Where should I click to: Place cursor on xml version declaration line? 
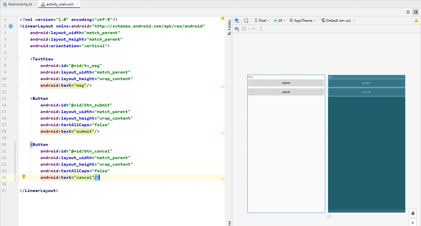pyautogui.click(x=69, y=19)
